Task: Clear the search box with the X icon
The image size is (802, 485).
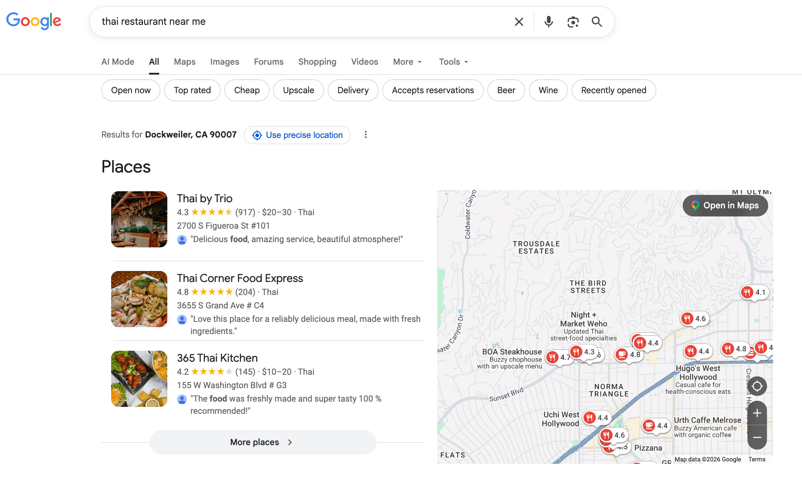Action: (x=519, y=22)
